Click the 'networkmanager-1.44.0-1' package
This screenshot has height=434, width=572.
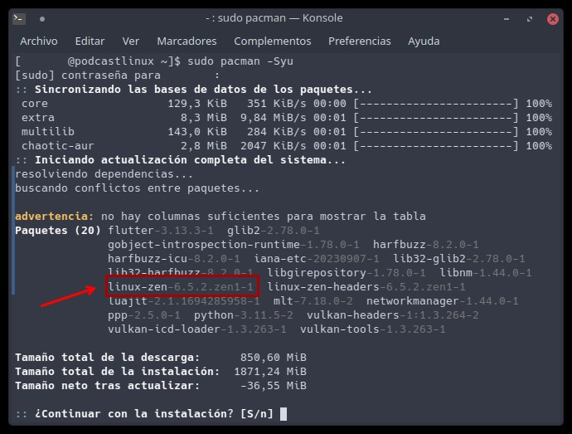click(x=442, y=301)
